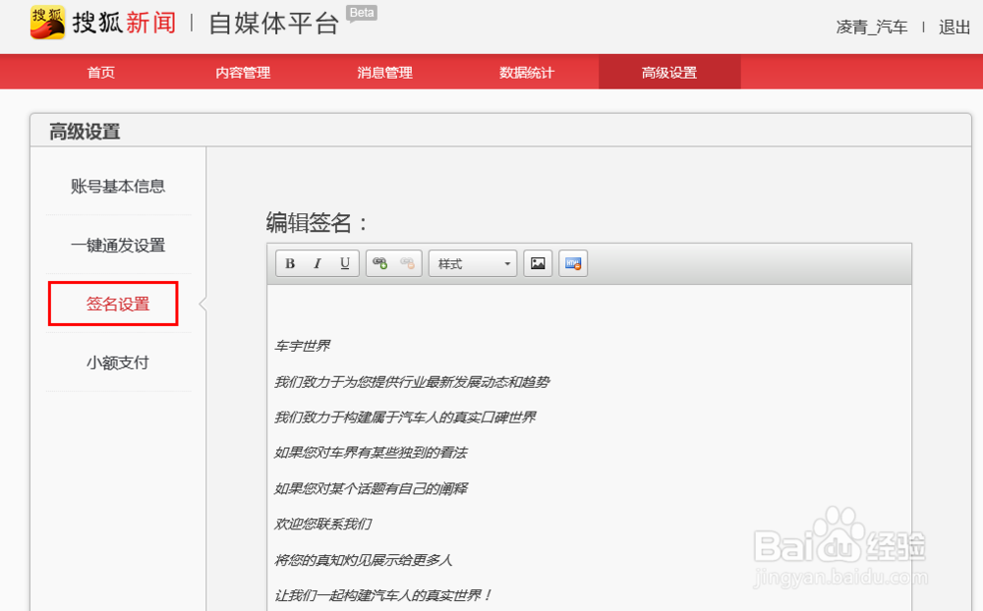983x611 pixels.
Task: Switch to 账号基本信息 settings
Action: click(118, 186)
